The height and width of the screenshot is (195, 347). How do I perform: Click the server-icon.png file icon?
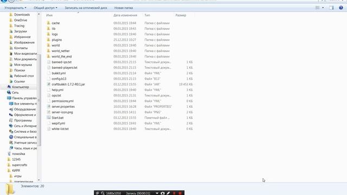coord(49,112)
